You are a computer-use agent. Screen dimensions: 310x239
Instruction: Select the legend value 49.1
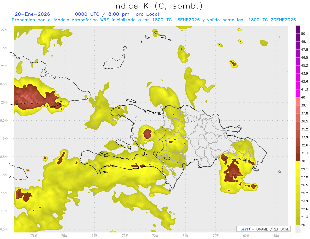coord(305,42)
